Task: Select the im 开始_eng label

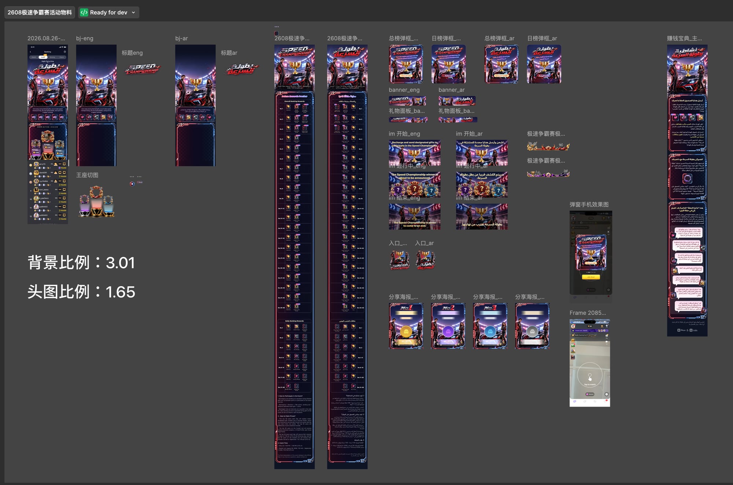Action: [x=404, y=134]
